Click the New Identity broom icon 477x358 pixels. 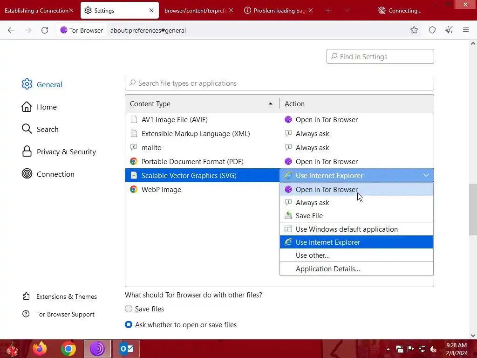click(x=449, y=30)
